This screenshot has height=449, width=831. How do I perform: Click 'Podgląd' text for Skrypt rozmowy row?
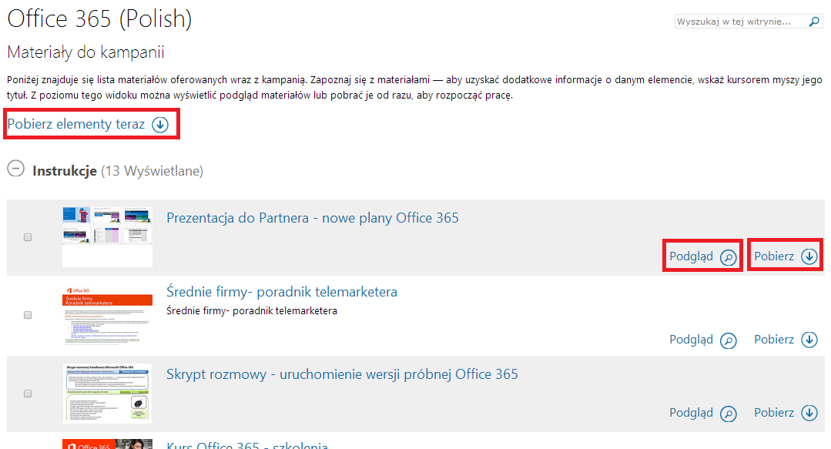click(691, 413)
